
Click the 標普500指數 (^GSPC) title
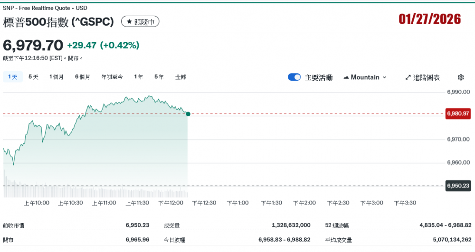tap(58, 22)
